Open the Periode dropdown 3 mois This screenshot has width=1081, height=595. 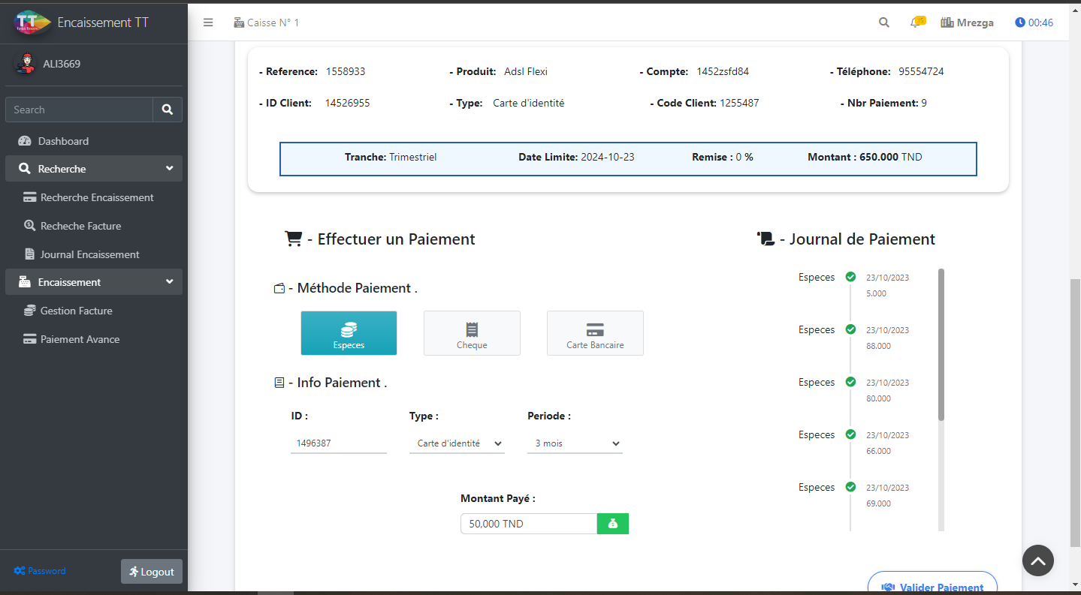coord(575,443)
